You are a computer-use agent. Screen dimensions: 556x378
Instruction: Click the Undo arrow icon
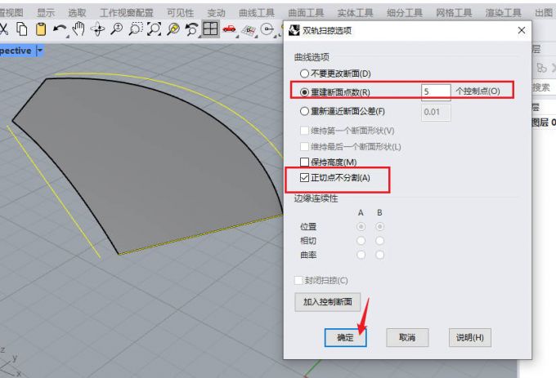pos(60,29)
